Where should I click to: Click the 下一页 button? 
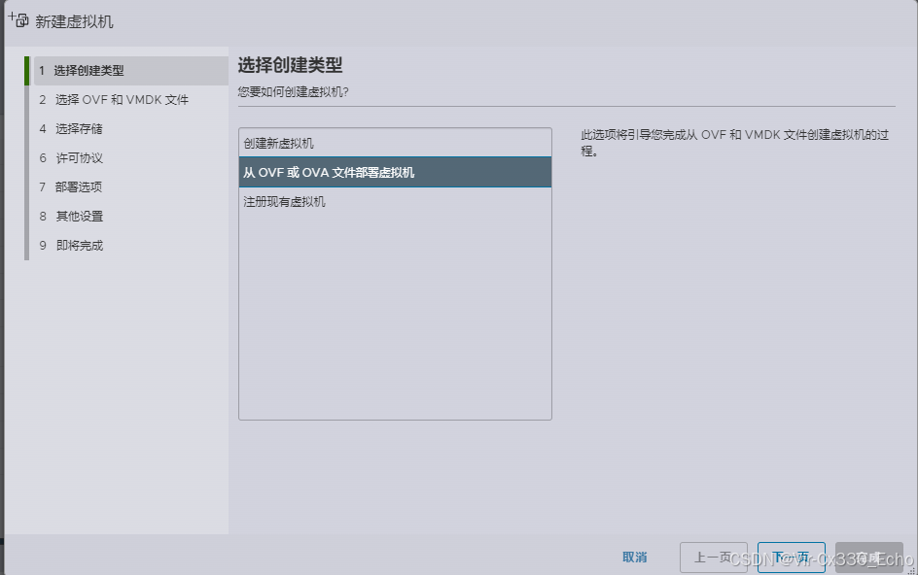pyautogui.click(x=791, y=558)
